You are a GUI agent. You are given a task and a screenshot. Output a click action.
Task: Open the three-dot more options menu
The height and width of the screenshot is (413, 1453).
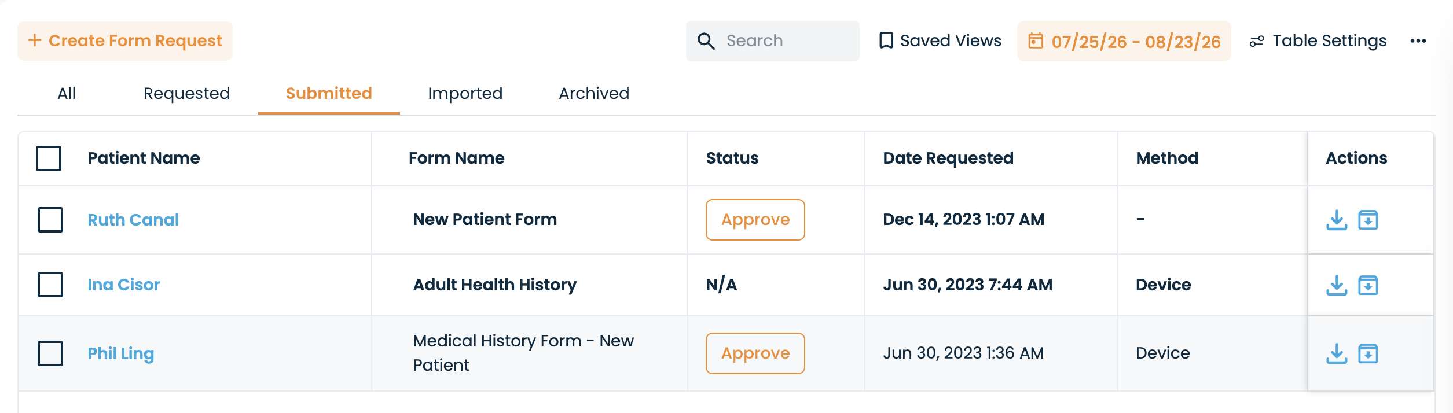click(1418, 41)
